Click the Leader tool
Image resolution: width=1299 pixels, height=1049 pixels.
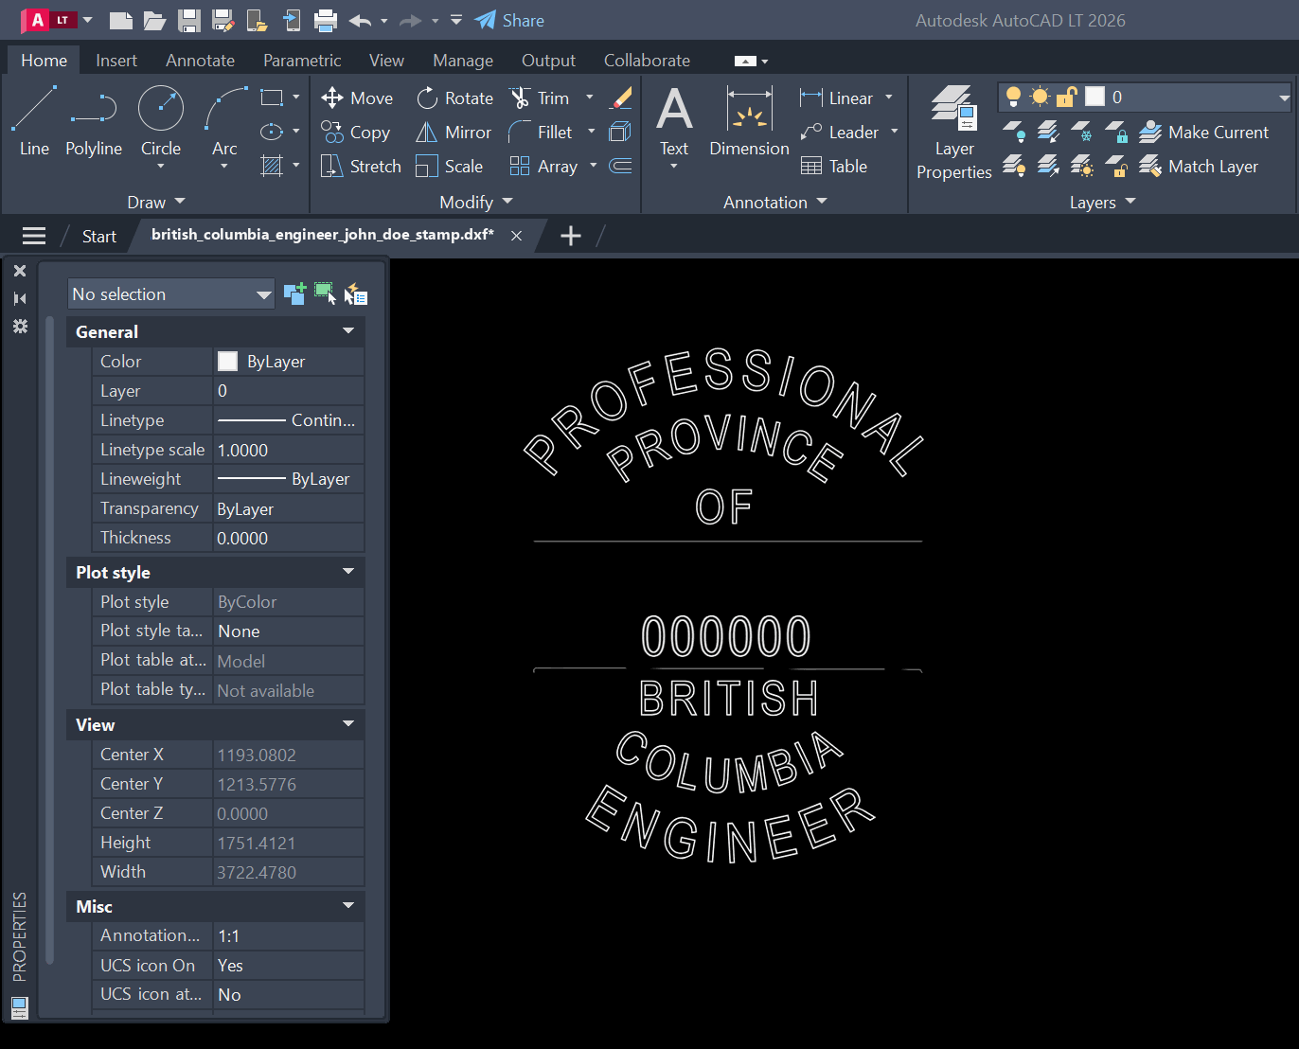tap(840, 132)
